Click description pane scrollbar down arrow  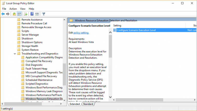pyautogui.click(x=110, y=97)
